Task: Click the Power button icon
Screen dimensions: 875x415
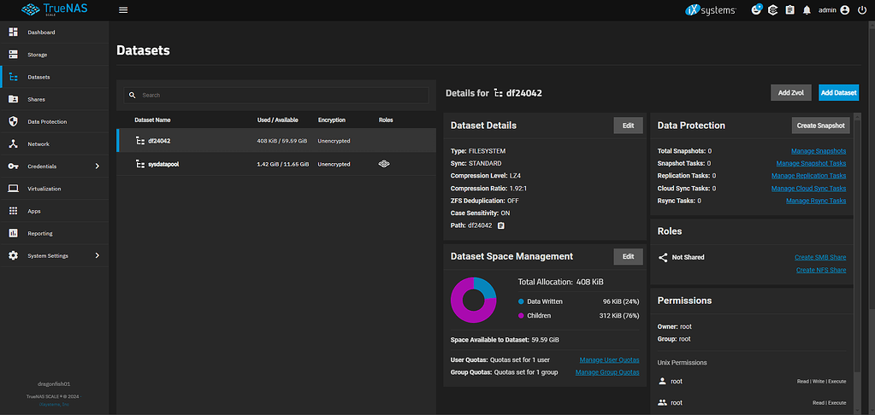Action: [862, 10]
